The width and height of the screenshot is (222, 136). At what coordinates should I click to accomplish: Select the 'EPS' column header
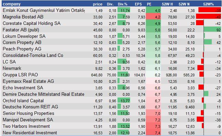pyautogui.click(x=138, y=4)
